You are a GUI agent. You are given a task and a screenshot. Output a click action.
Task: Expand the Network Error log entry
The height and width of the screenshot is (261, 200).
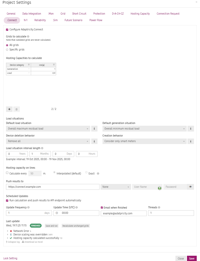[x=8, y=231]
